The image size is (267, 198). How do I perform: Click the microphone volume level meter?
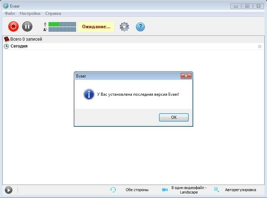[x=62, y=24]
